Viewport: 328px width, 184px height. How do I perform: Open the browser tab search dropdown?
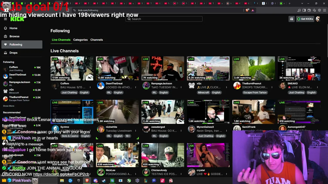coord(302,3)
